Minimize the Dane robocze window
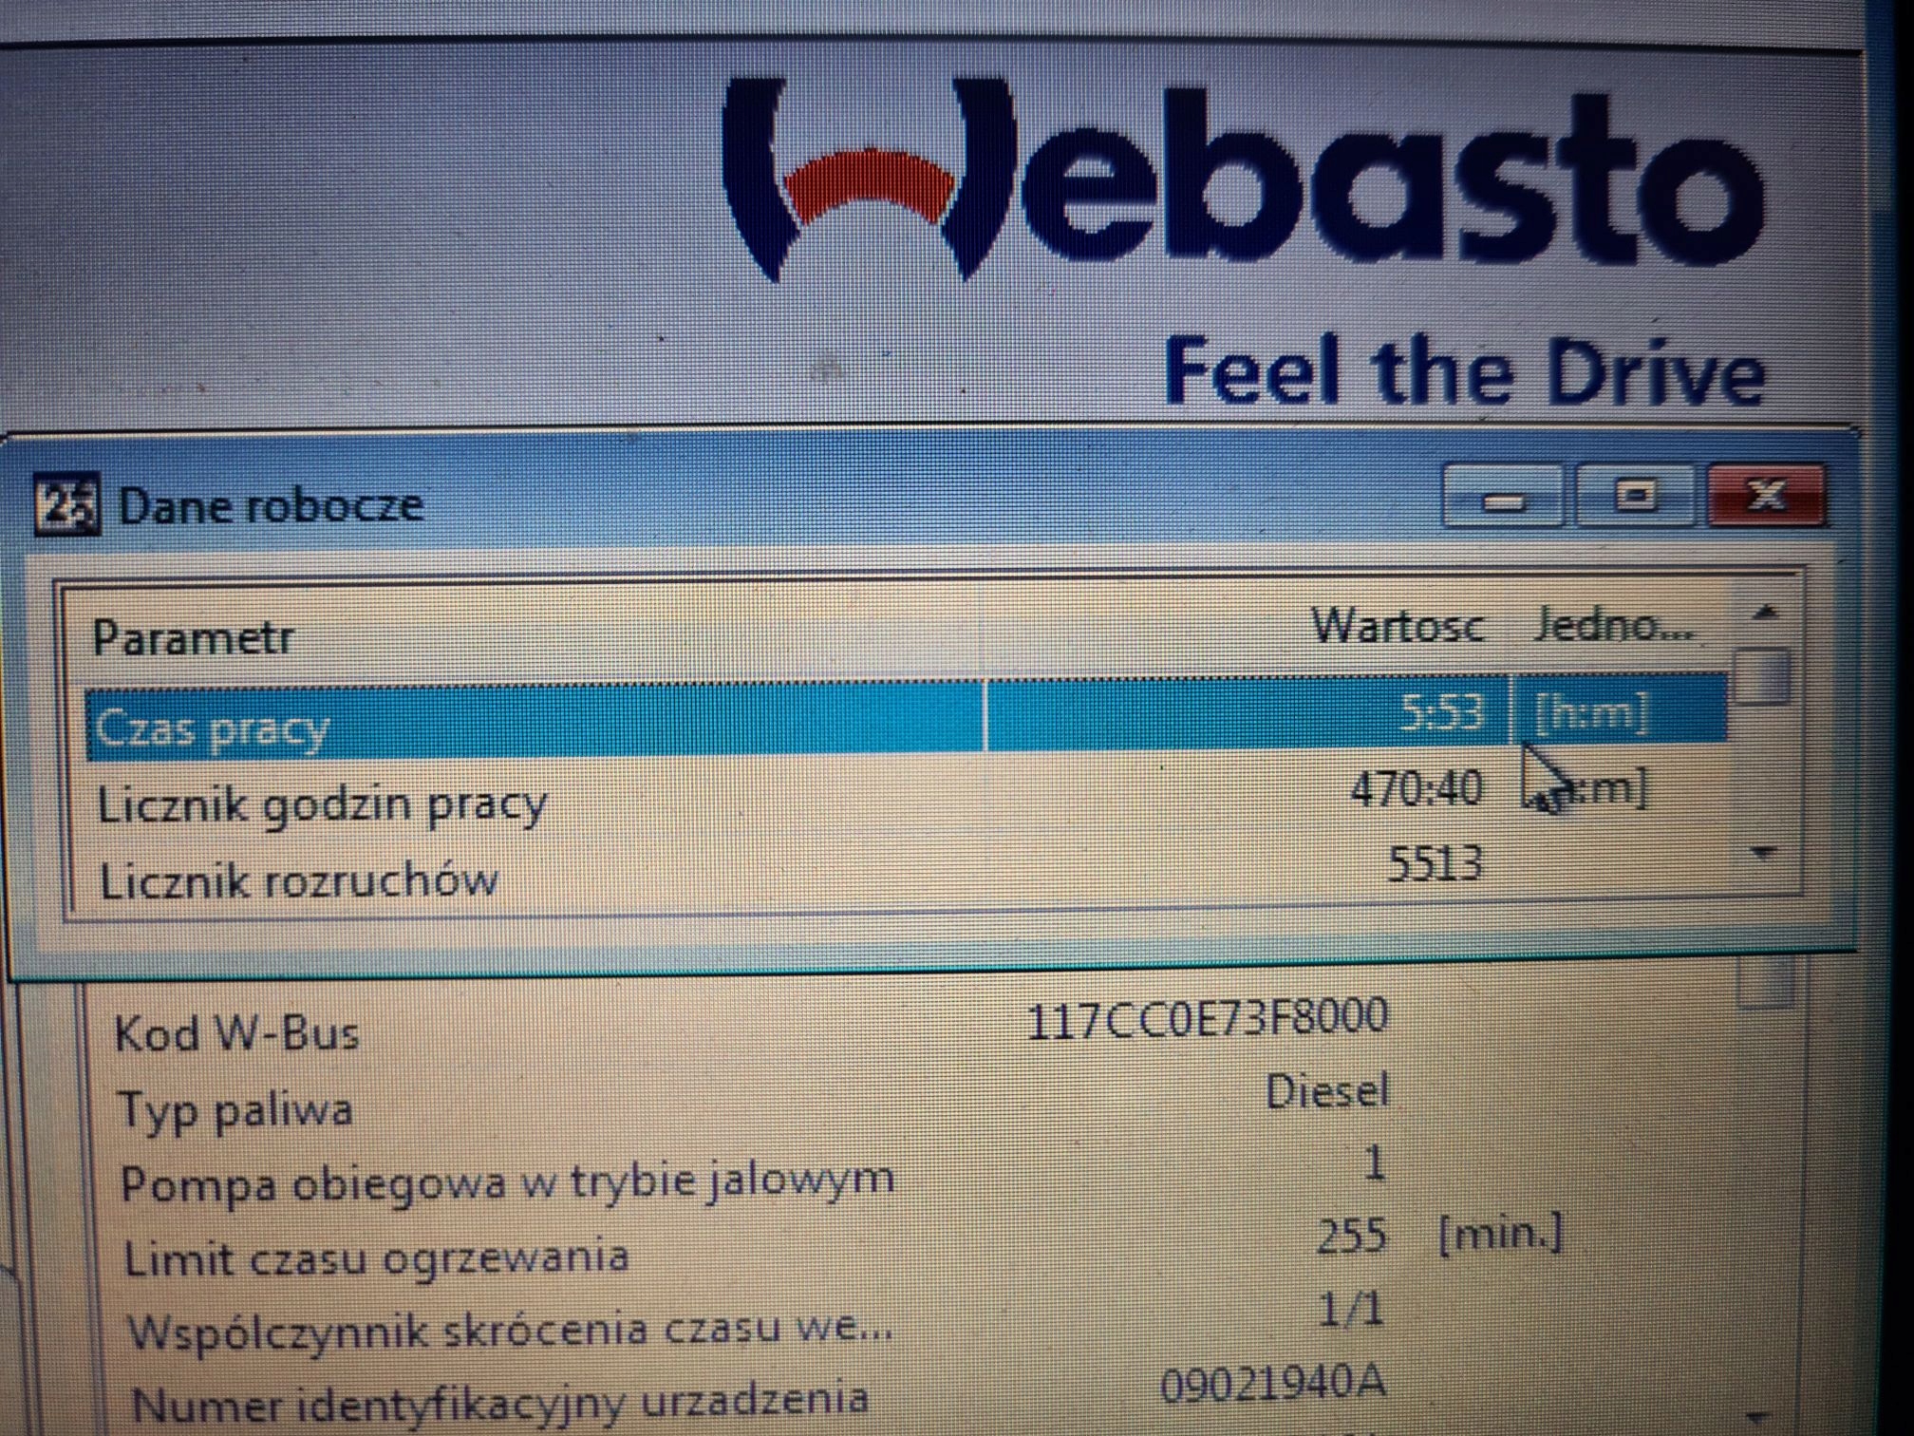 tap(1502, 497)
